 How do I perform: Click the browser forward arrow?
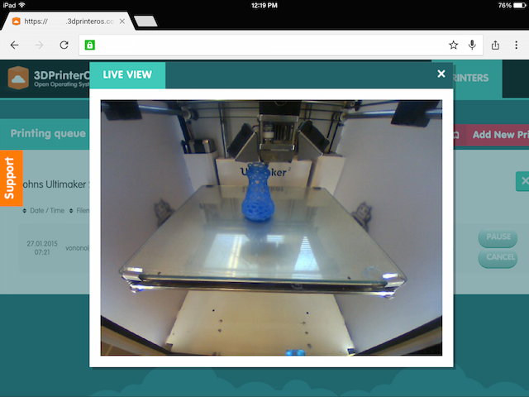point(40,45)
